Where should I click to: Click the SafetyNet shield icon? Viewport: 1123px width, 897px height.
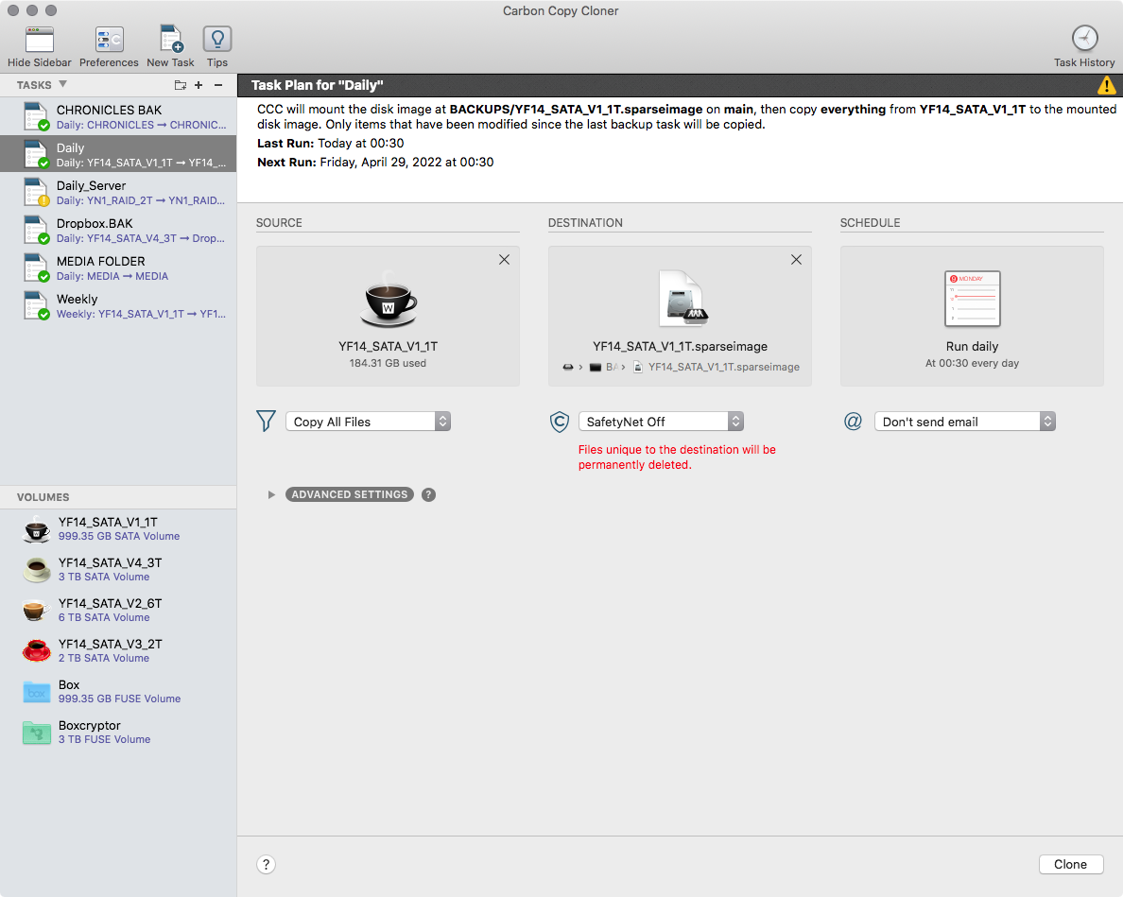(560, 422)
